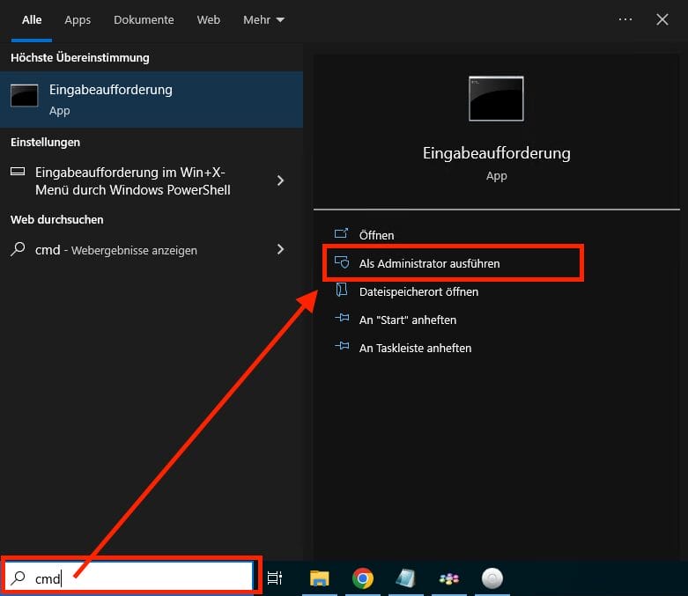The width and height of the screenshot is (688, 596).
Task: Click the colorful people taskbar icon
Action: [448, 578]
